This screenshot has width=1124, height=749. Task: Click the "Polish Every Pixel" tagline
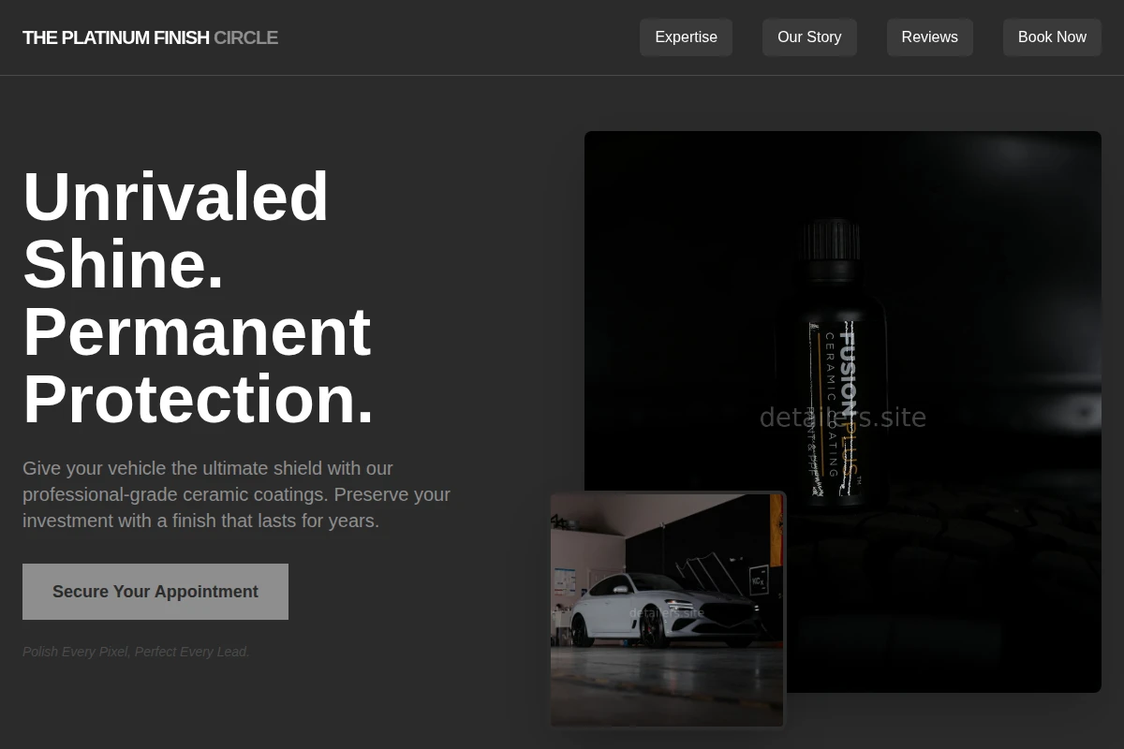136,652
